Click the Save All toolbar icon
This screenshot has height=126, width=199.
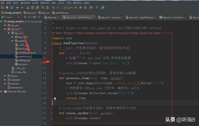(7, 8)
